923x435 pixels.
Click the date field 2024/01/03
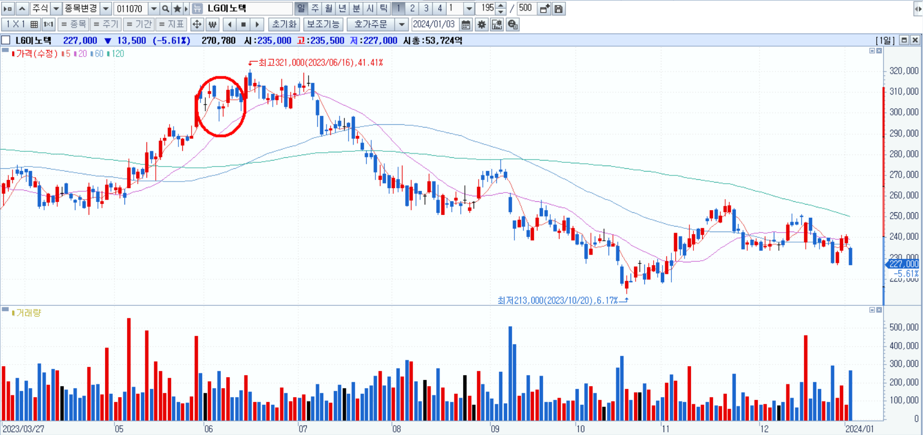click(435, 24)
